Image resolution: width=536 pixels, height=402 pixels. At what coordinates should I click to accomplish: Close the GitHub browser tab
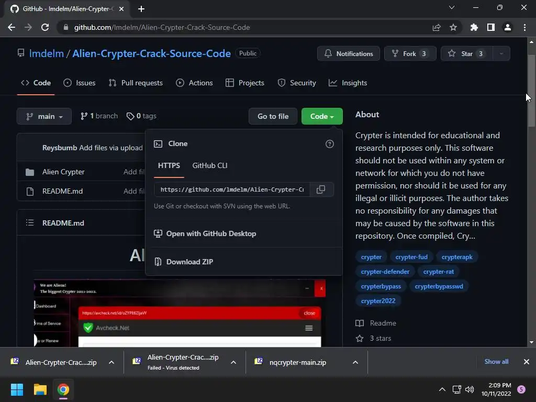pos(121,9)
